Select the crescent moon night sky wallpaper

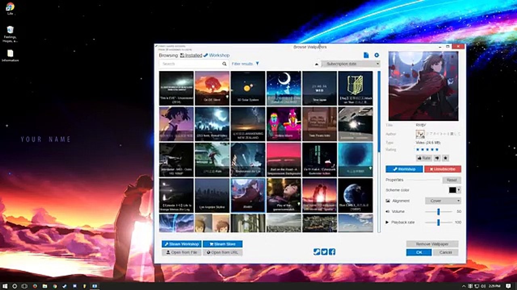point(284,89)
